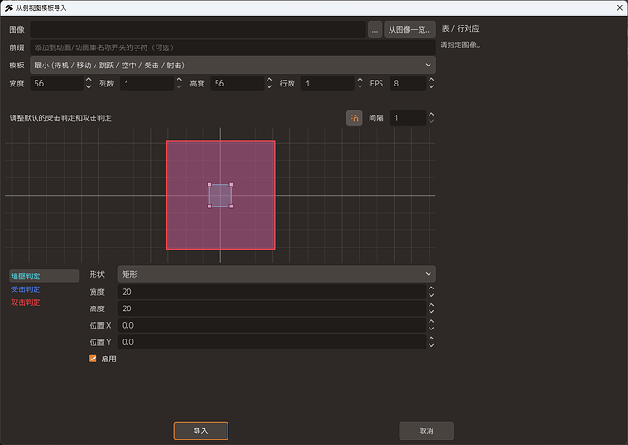
Task: Toggle the snap-to-grid magnet icon
Action: click(x=354, y=117)
